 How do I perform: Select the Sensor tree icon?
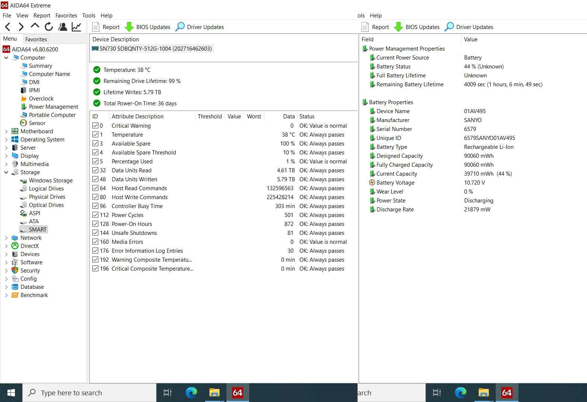click(23, 123)
